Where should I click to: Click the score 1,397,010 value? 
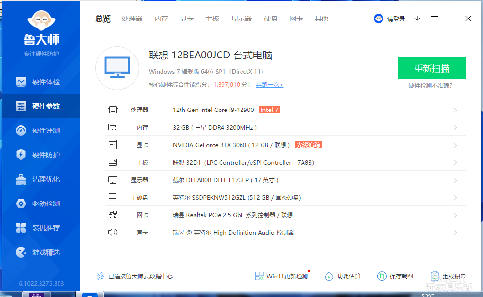[226, 85]
